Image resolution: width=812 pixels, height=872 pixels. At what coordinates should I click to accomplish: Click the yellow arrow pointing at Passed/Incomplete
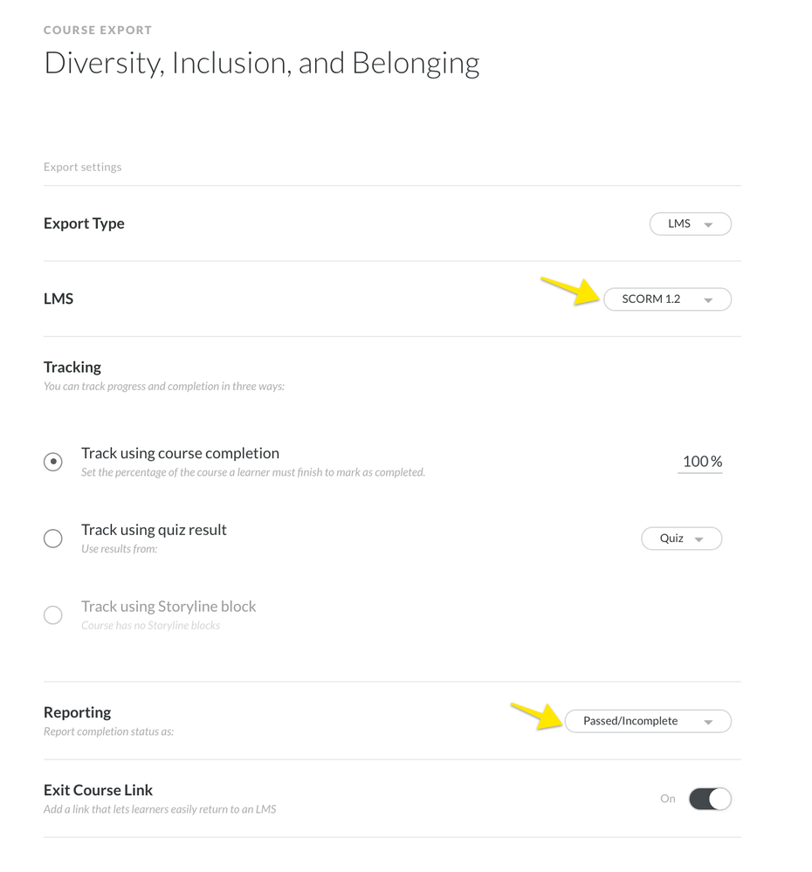coord(535,715)
